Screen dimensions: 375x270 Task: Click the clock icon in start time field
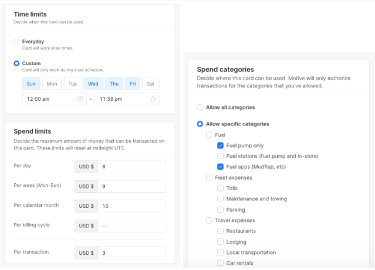pyautogui.click(x=80, y=99)
